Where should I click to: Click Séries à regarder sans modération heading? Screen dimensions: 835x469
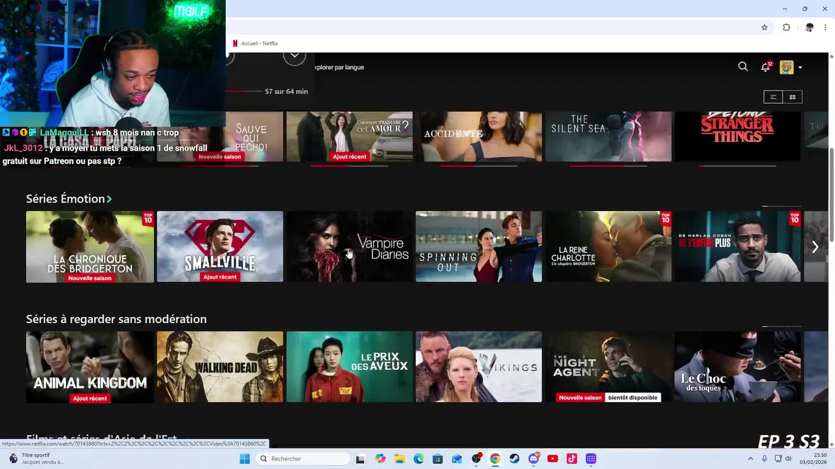pos(116,319)
